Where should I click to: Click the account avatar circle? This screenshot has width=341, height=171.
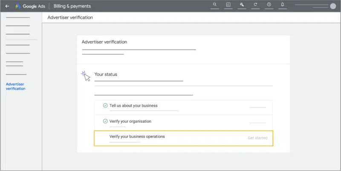coord(333,6)
